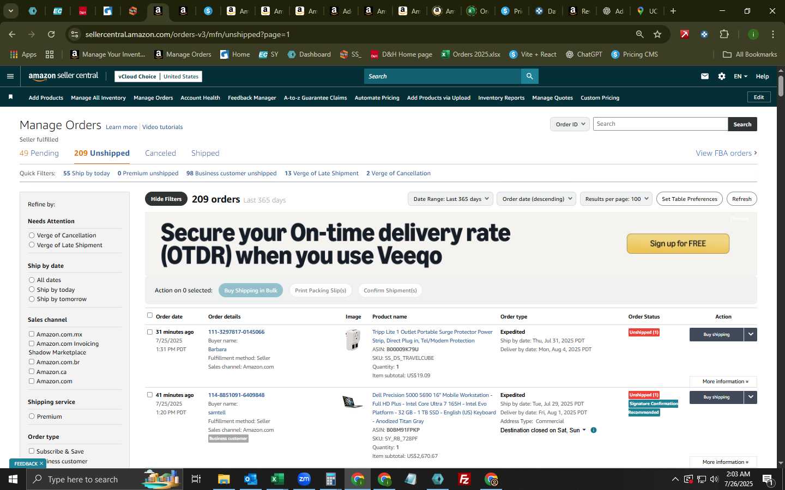Click in the Order ID search input field
Screen dimensions: 785x490
pyautogui.click(x=660, y=124)
